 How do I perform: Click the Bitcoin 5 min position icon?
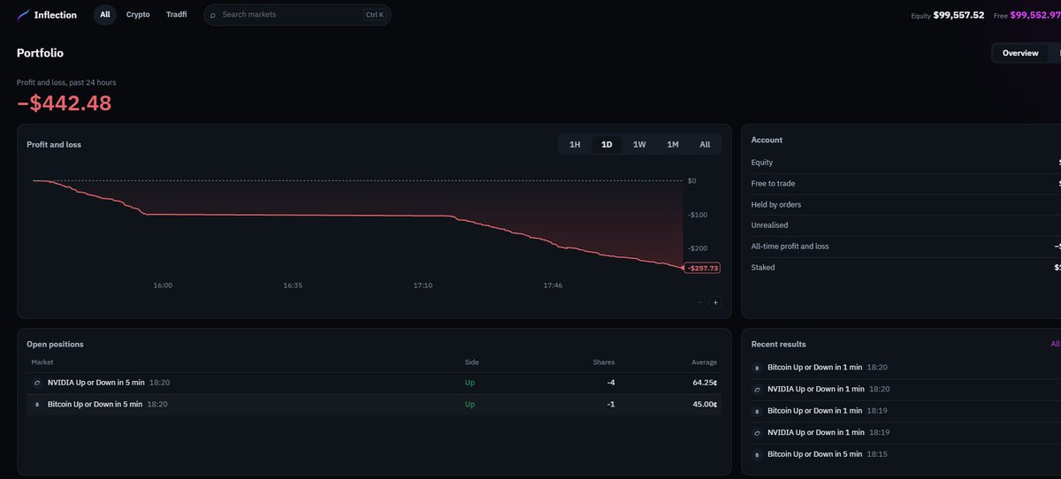37,404
